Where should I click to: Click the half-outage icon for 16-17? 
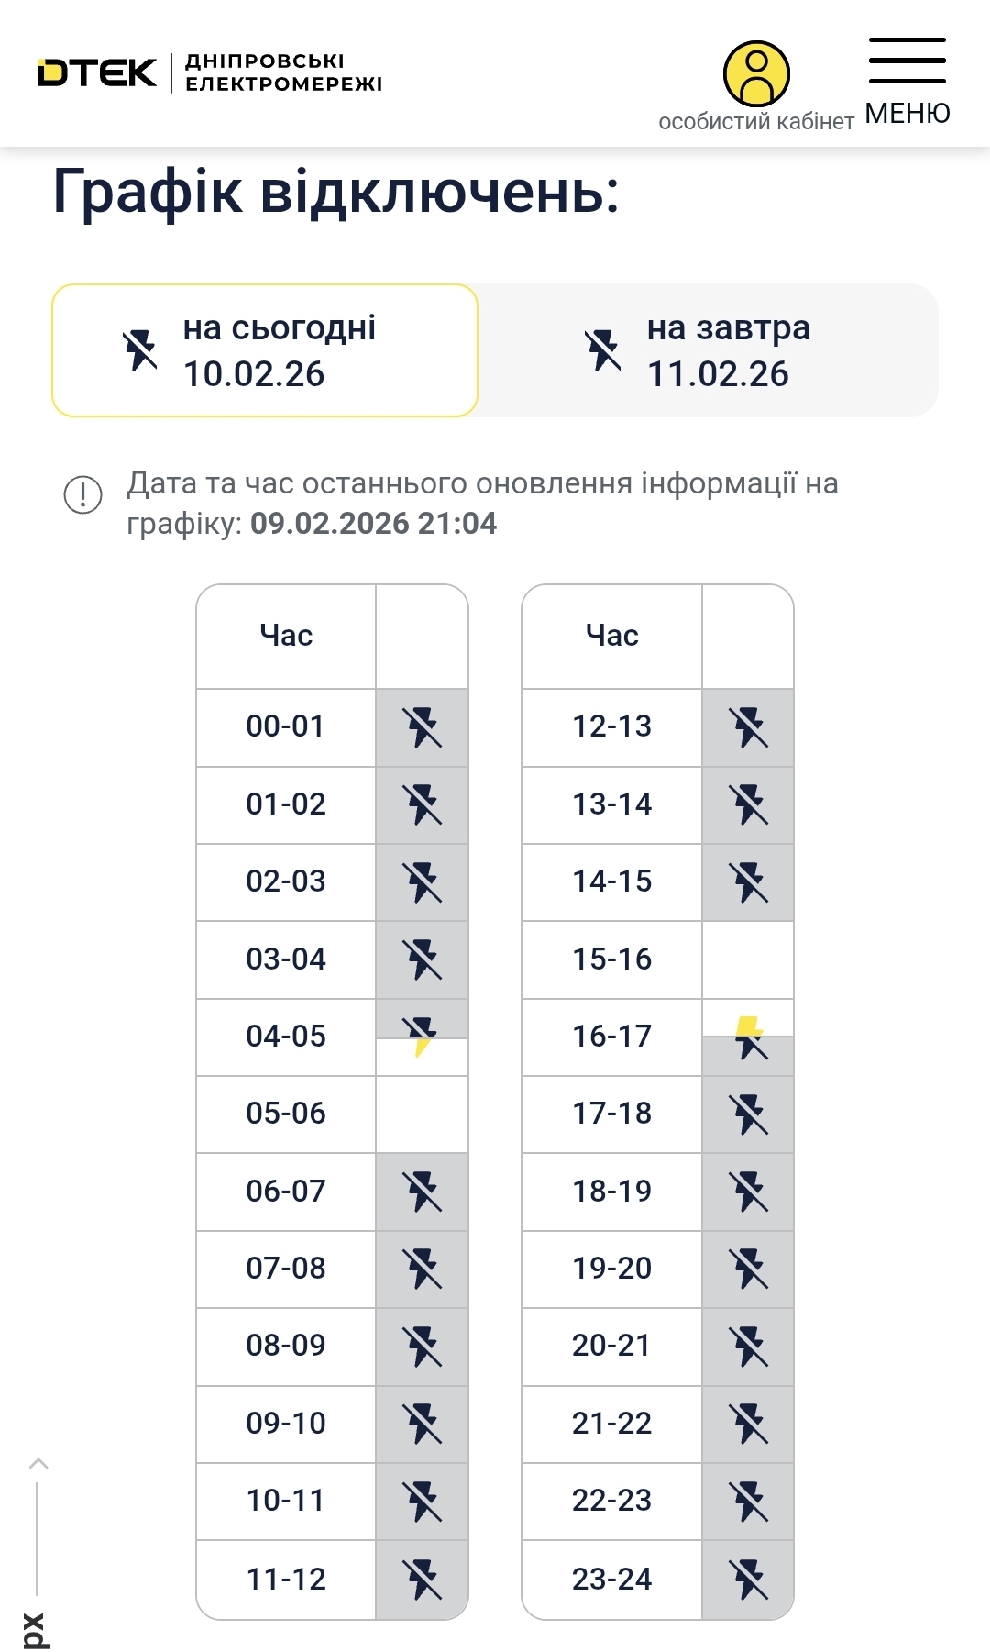pyautogui.click(x=748, y=1037)
